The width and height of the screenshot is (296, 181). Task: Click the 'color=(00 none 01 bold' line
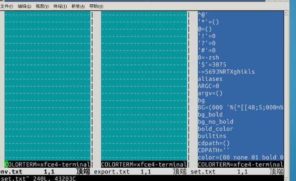[x=241, y=157]
